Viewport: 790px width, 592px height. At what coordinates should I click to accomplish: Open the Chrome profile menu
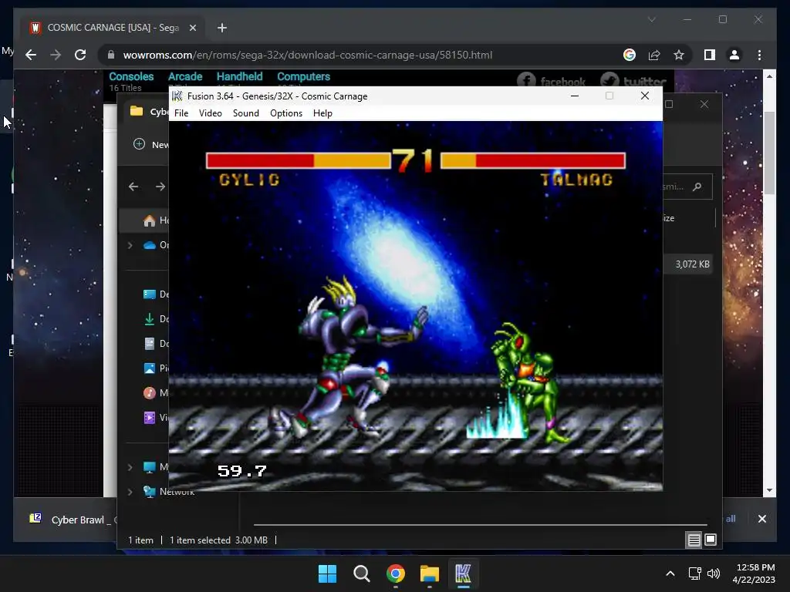tap(734, 55)
